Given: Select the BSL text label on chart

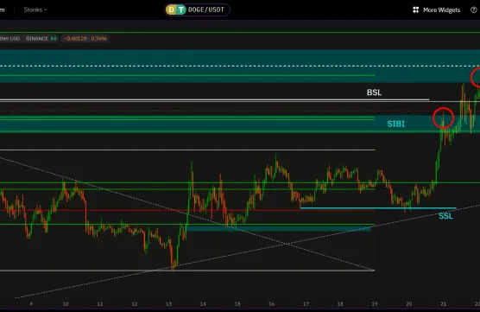Looking at the screenshot, I should pyautogui.click(x=374, y=92).
